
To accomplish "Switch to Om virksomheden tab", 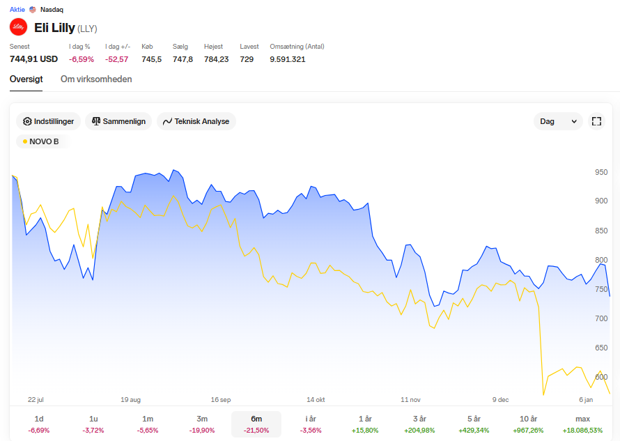I will coord(96,79).
